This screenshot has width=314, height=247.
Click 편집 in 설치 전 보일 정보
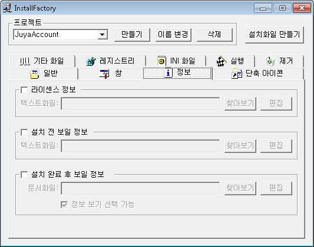click(x=276, y=146)
